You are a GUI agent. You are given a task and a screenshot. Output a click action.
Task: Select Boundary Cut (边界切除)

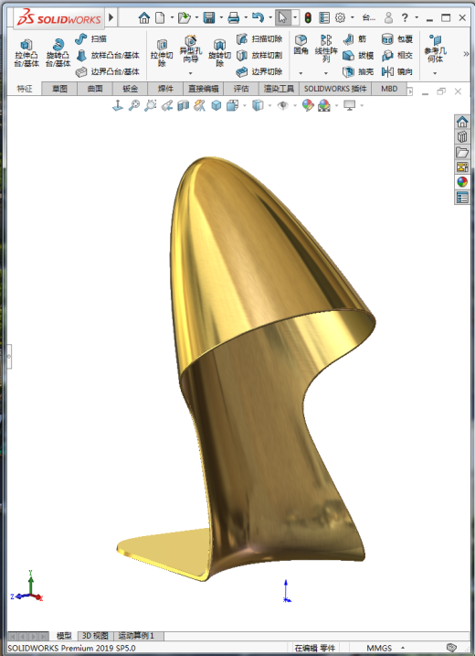[259, 71]
